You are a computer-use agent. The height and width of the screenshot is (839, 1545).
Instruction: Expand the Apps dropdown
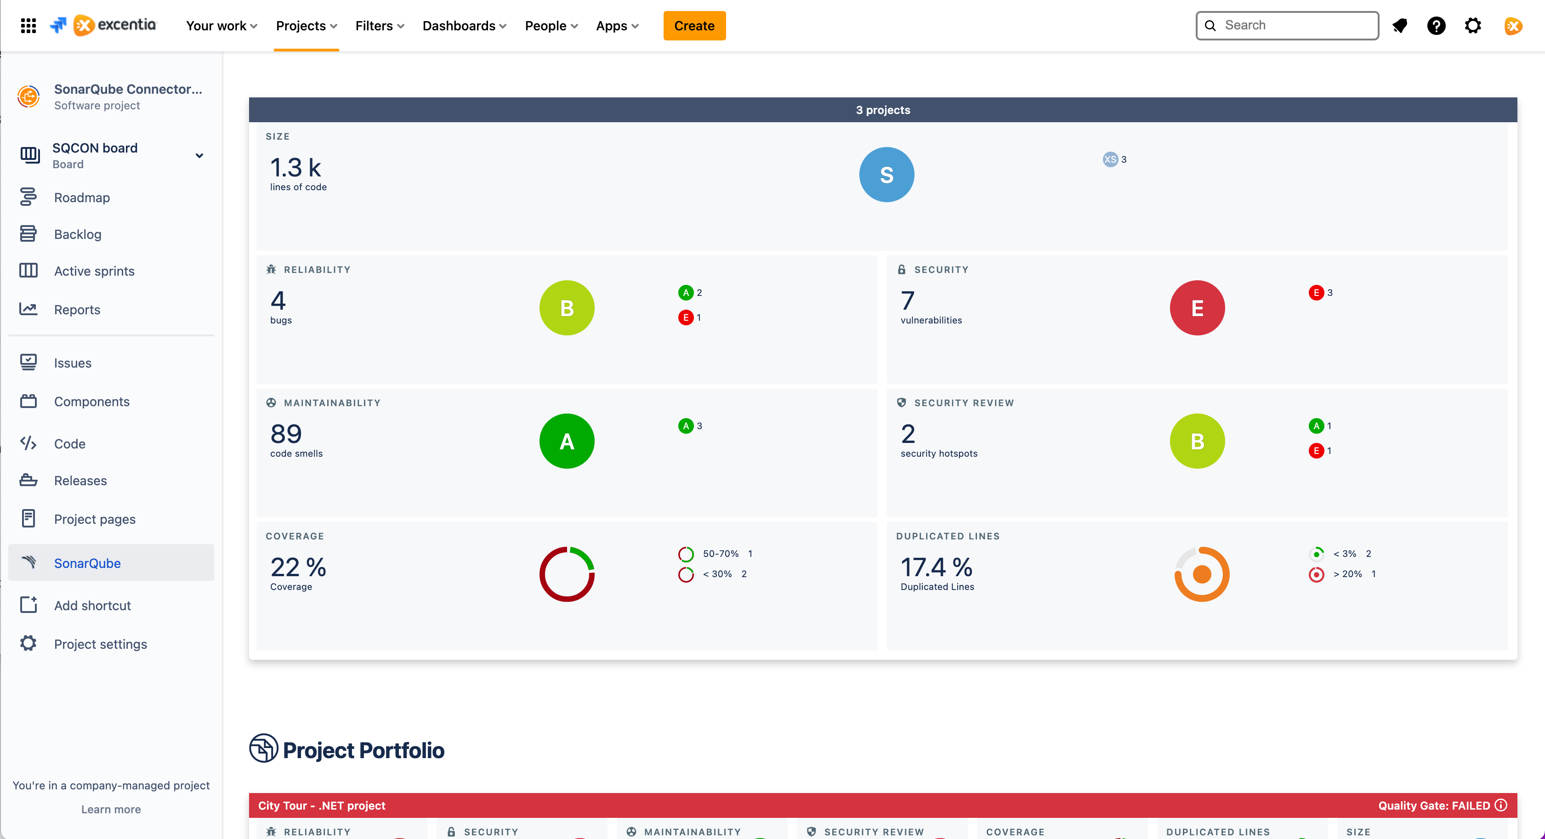point(617,26)
